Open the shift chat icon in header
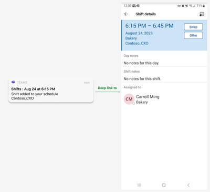The width and height of the screenshot is (210, 192). pos(202,14)
